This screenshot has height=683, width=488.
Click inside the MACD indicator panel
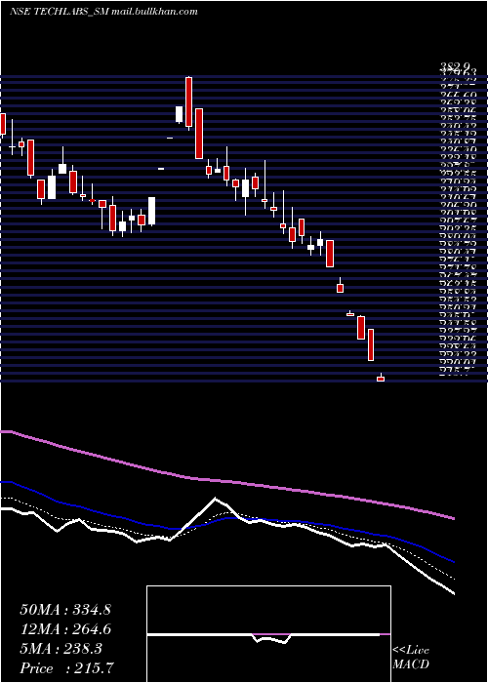268,634
